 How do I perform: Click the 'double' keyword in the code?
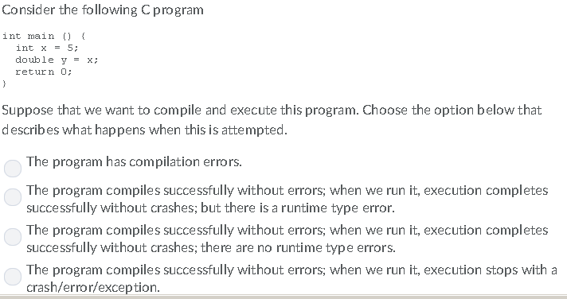pyautogui.click(x=34, y=60)
